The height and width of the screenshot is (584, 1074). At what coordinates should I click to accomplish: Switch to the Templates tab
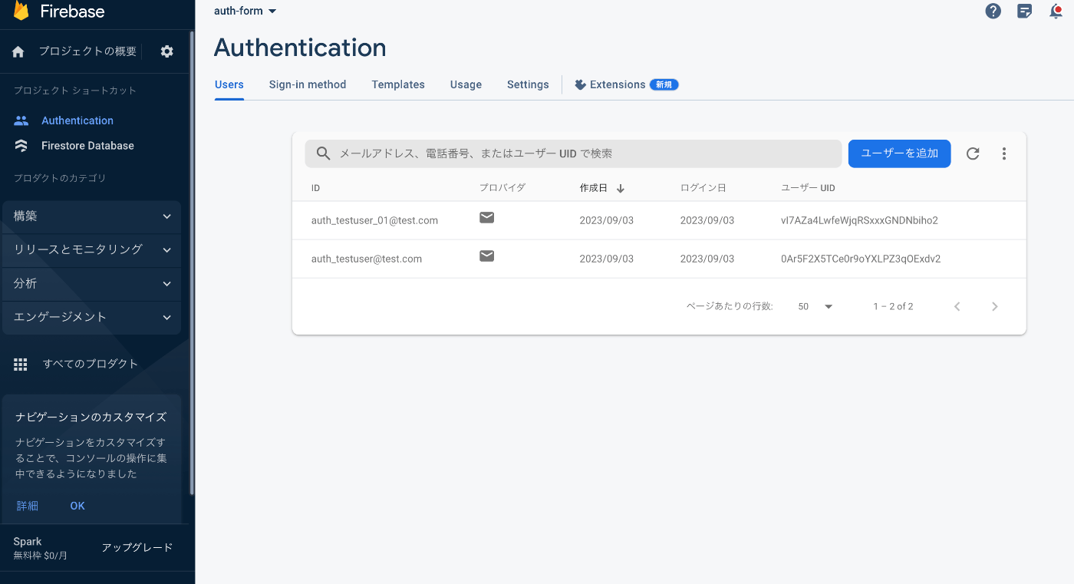398,84
